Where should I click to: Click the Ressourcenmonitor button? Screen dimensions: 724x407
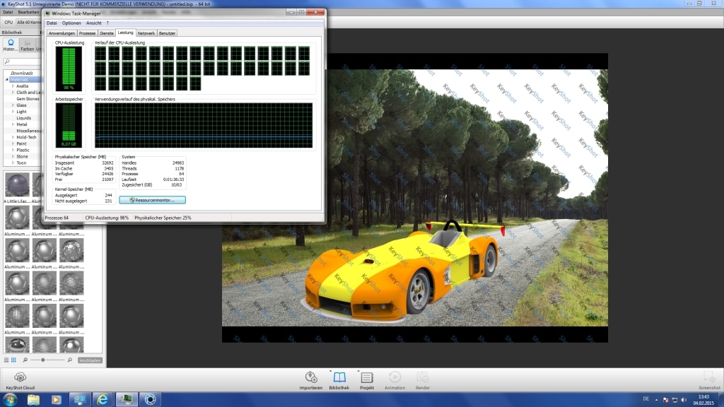(x=153, y=200)
